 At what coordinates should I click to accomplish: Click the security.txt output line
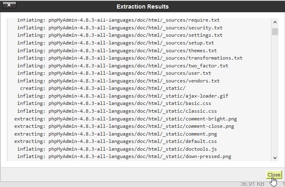[x=120, y=28]
